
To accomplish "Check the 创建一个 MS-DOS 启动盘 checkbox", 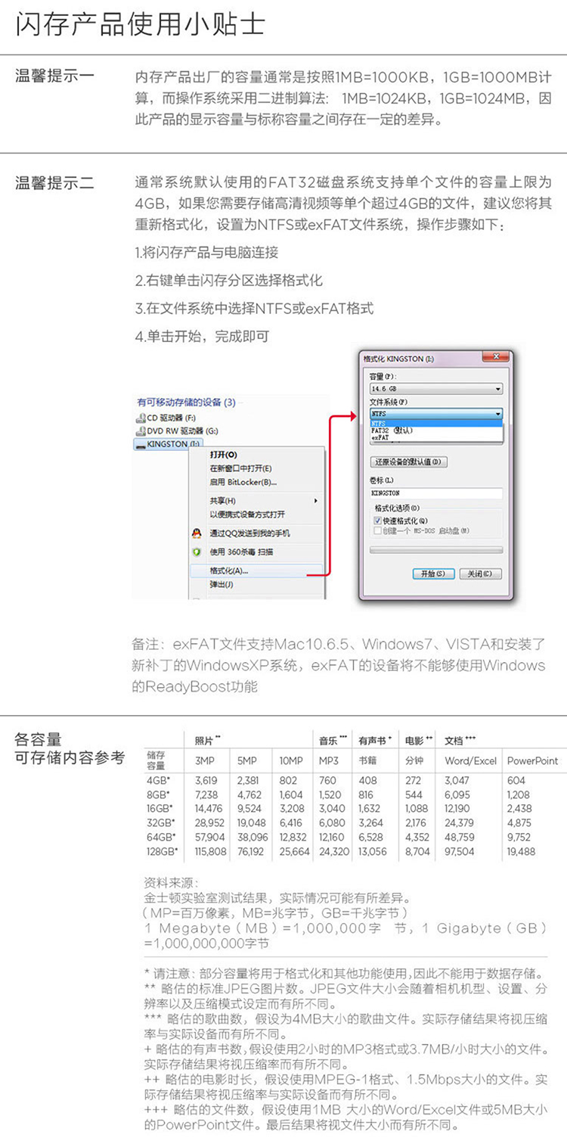I will tap(378, 530).
